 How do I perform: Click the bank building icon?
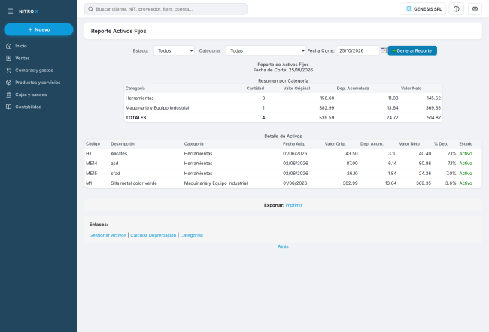click(9, 95)
